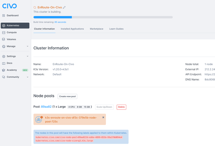Click the Community chat icon
The width and height of the screenshot is (215, 146).
[x=4, y=77]
